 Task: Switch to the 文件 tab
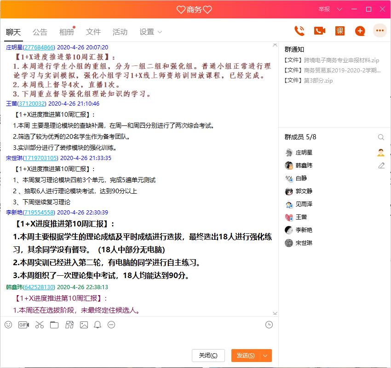click(93, 32)
